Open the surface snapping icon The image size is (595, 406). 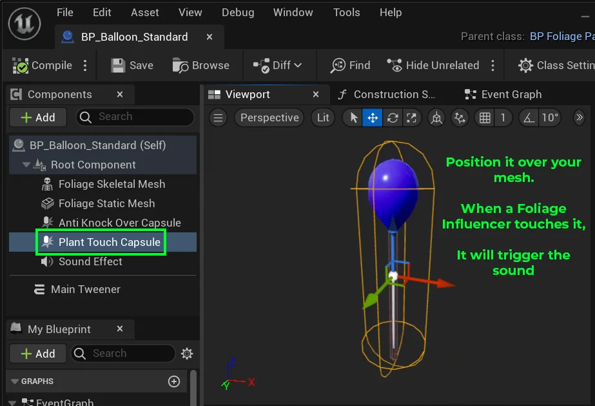(x=460, y=117)
